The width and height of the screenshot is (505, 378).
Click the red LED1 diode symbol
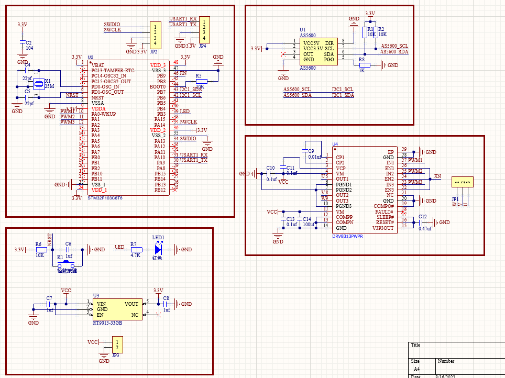coord(158,250)
